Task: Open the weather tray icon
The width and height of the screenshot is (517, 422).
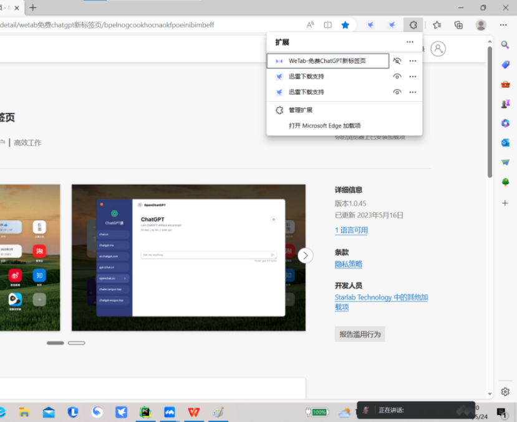Action: point(344,413)
